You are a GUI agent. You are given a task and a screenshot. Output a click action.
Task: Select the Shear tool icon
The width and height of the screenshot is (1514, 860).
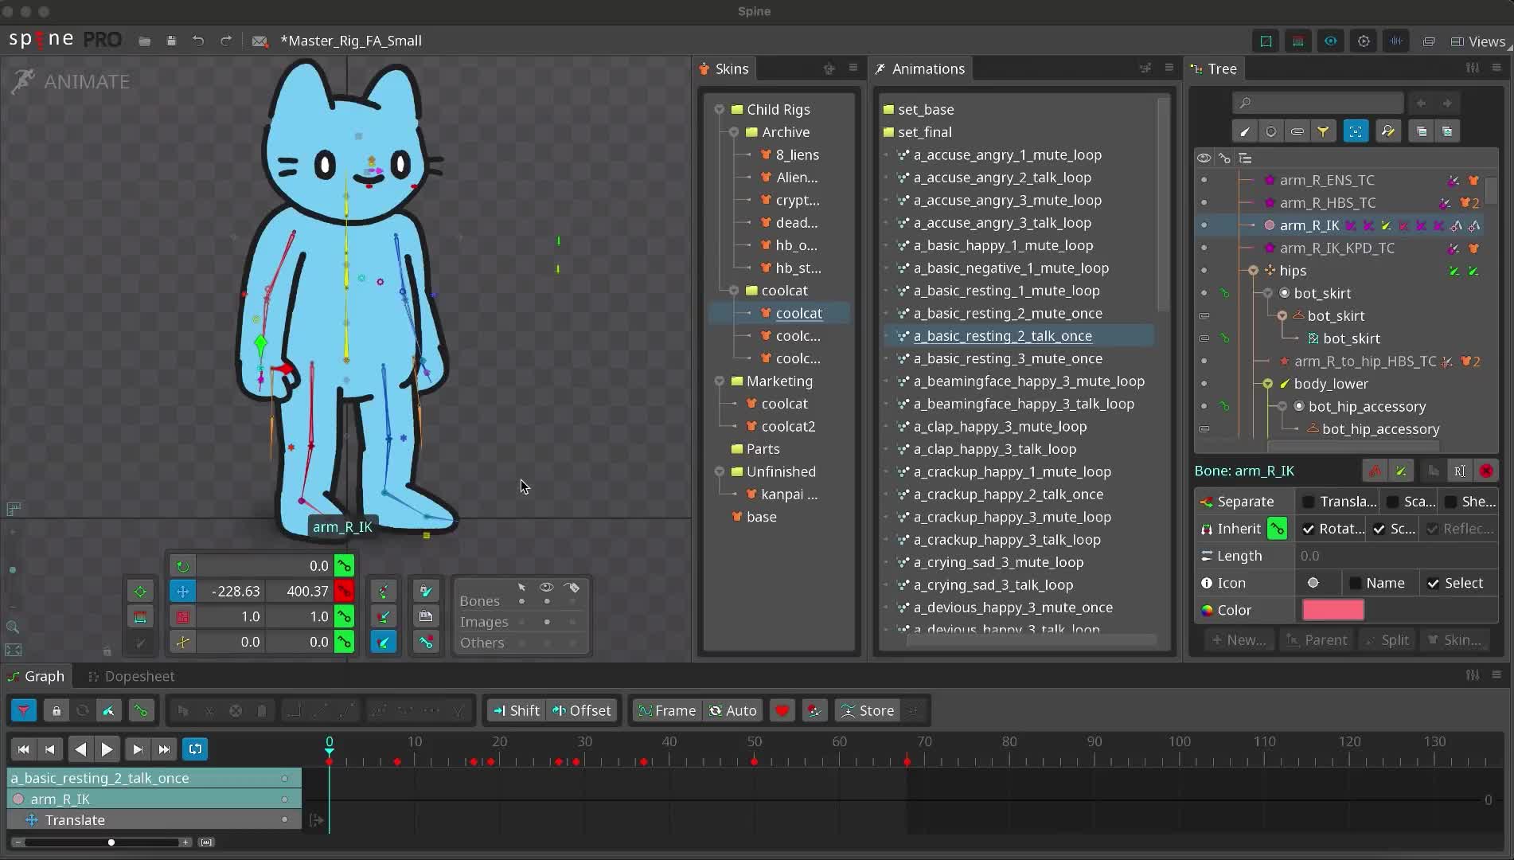182,643
